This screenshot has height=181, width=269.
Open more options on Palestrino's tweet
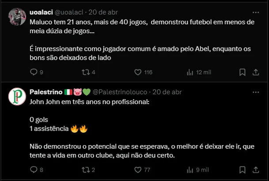256,92
